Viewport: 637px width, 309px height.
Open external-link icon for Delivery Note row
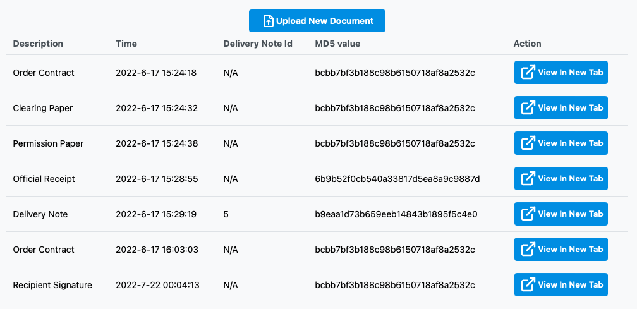(527, 214)
